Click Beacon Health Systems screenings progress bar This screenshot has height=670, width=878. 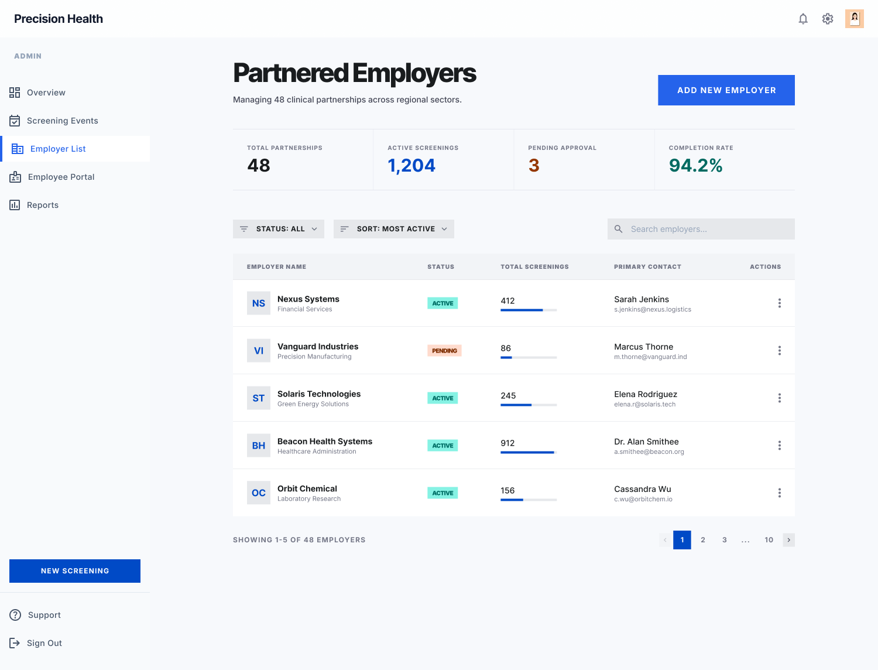pyautogui.click(x=529, y=452)
